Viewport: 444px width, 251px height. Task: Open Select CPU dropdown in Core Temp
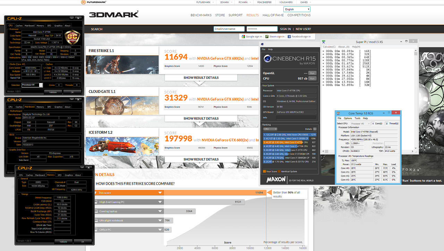click(360, 123)
